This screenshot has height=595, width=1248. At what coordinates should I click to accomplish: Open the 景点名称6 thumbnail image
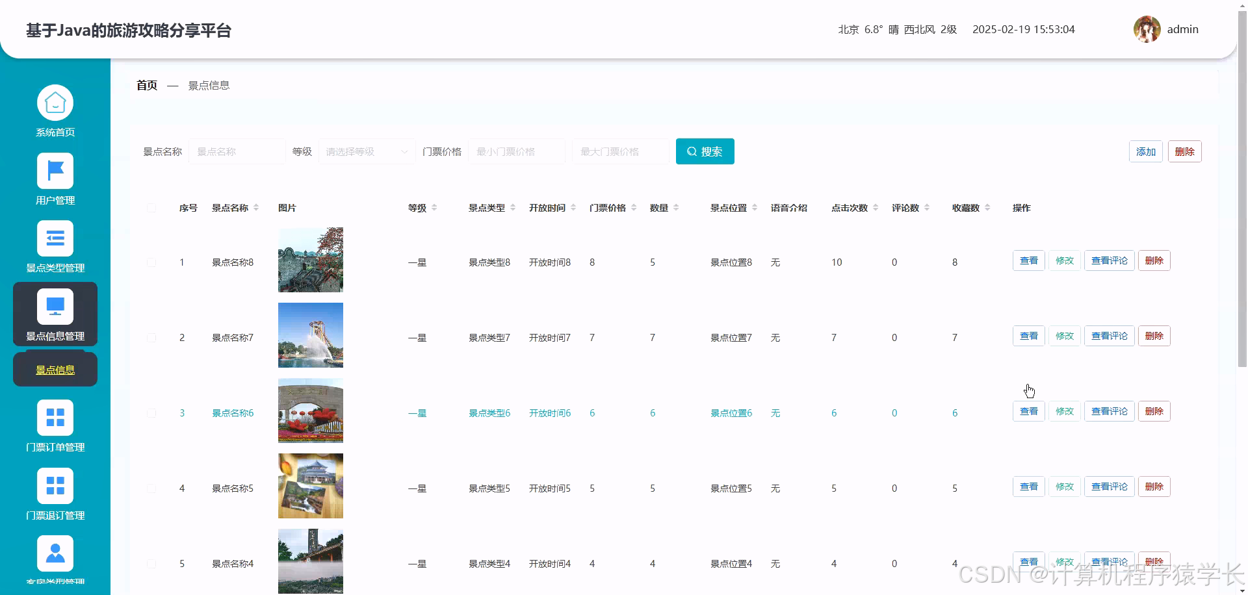coord(311,411)
